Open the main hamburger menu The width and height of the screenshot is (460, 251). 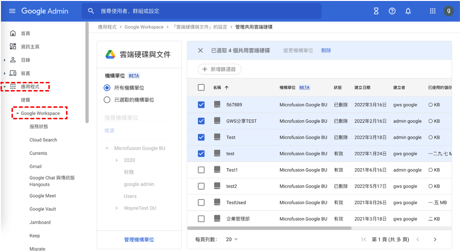[12, 11]
